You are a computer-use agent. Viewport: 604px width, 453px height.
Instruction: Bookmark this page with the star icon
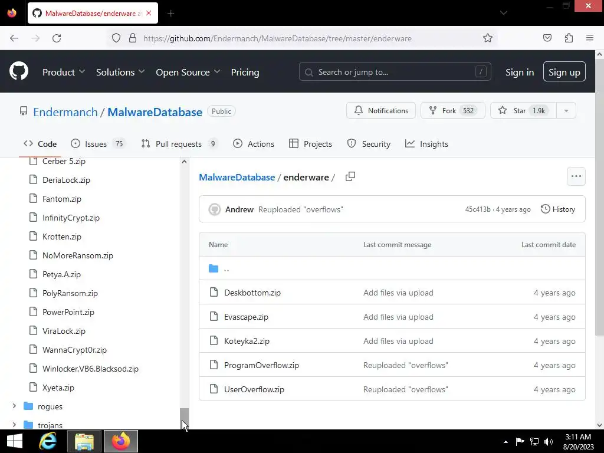click(488, 38)
